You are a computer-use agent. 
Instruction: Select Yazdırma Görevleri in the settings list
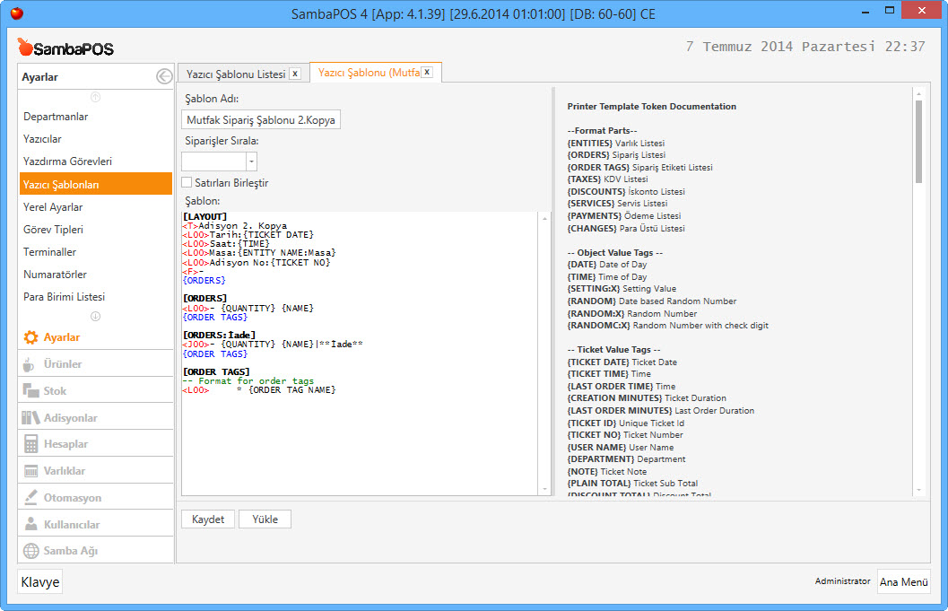coord(67,161)
